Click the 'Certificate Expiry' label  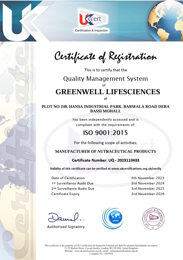[x=65, y=194]
